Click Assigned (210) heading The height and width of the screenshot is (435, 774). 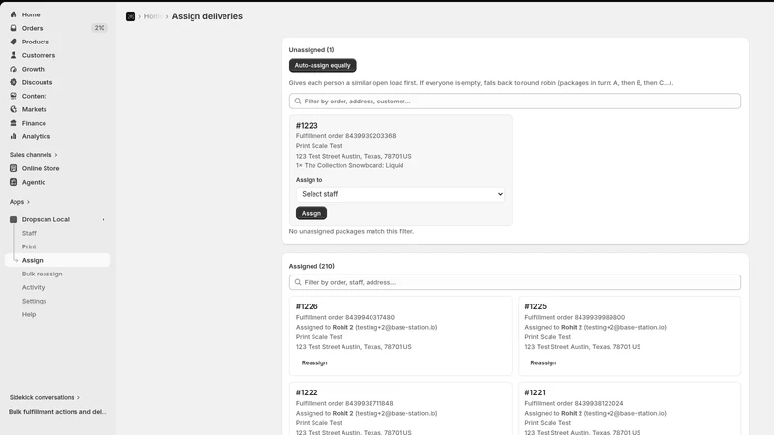312,266
